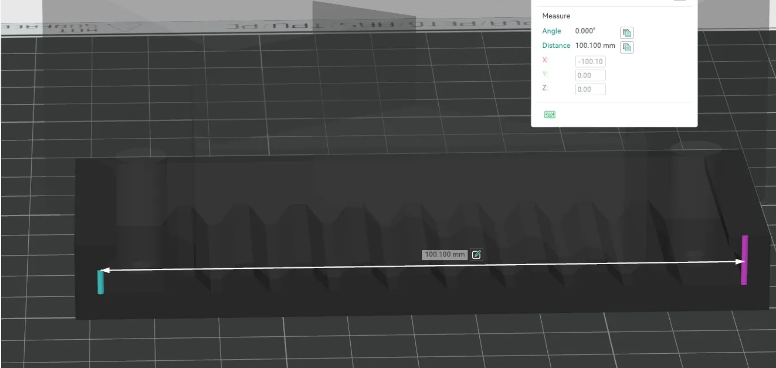Screen dimensions: 776x368
Task: Click the 0.000° angle readout
Action: 585,31
